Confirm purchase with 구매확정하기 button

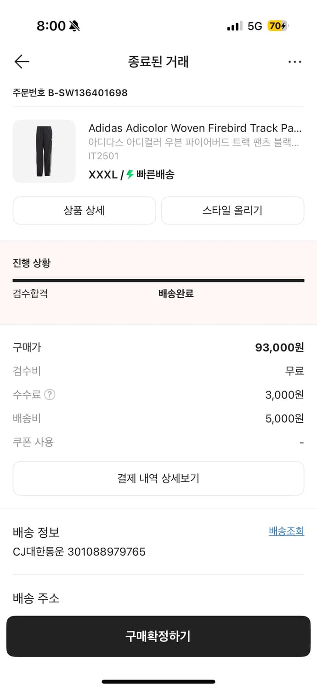pos(158,636)
